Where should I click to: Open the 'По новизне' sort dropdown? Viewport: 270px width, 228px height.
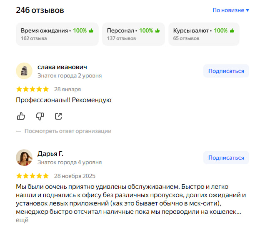(x=231, y=10)
